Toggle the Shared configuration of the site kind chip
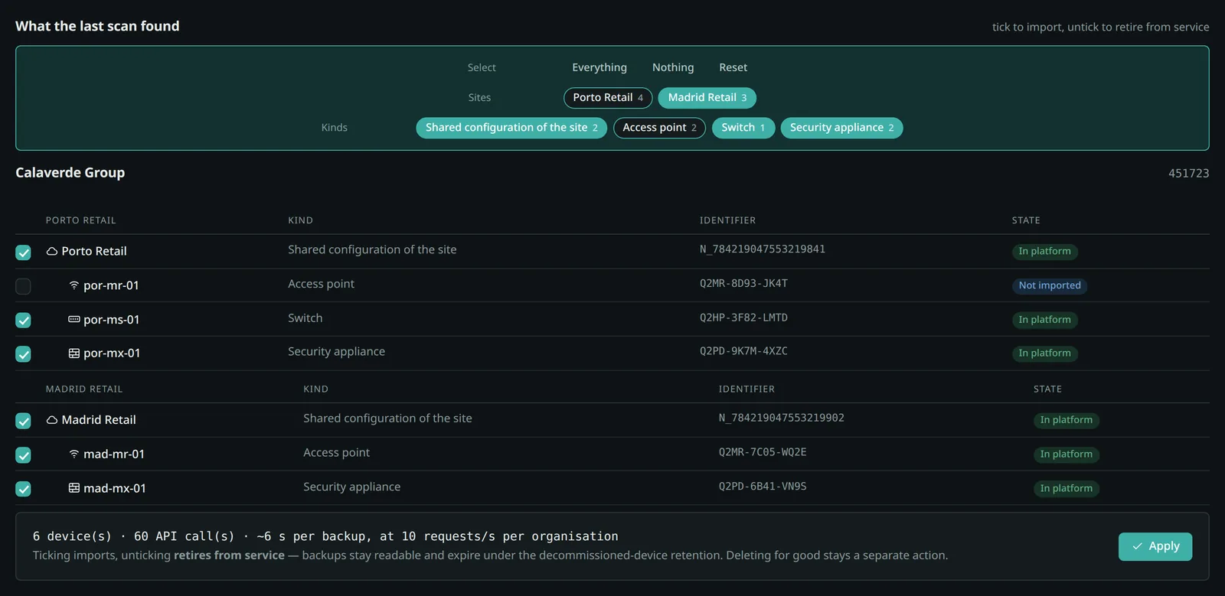Screen dimensions: 1225x596 pyautogui.click(x=511, y=128)
